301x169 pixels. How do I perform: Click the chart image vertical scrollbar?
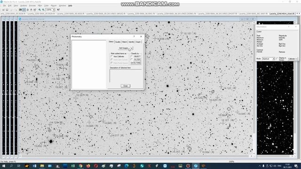click(254, 88)
